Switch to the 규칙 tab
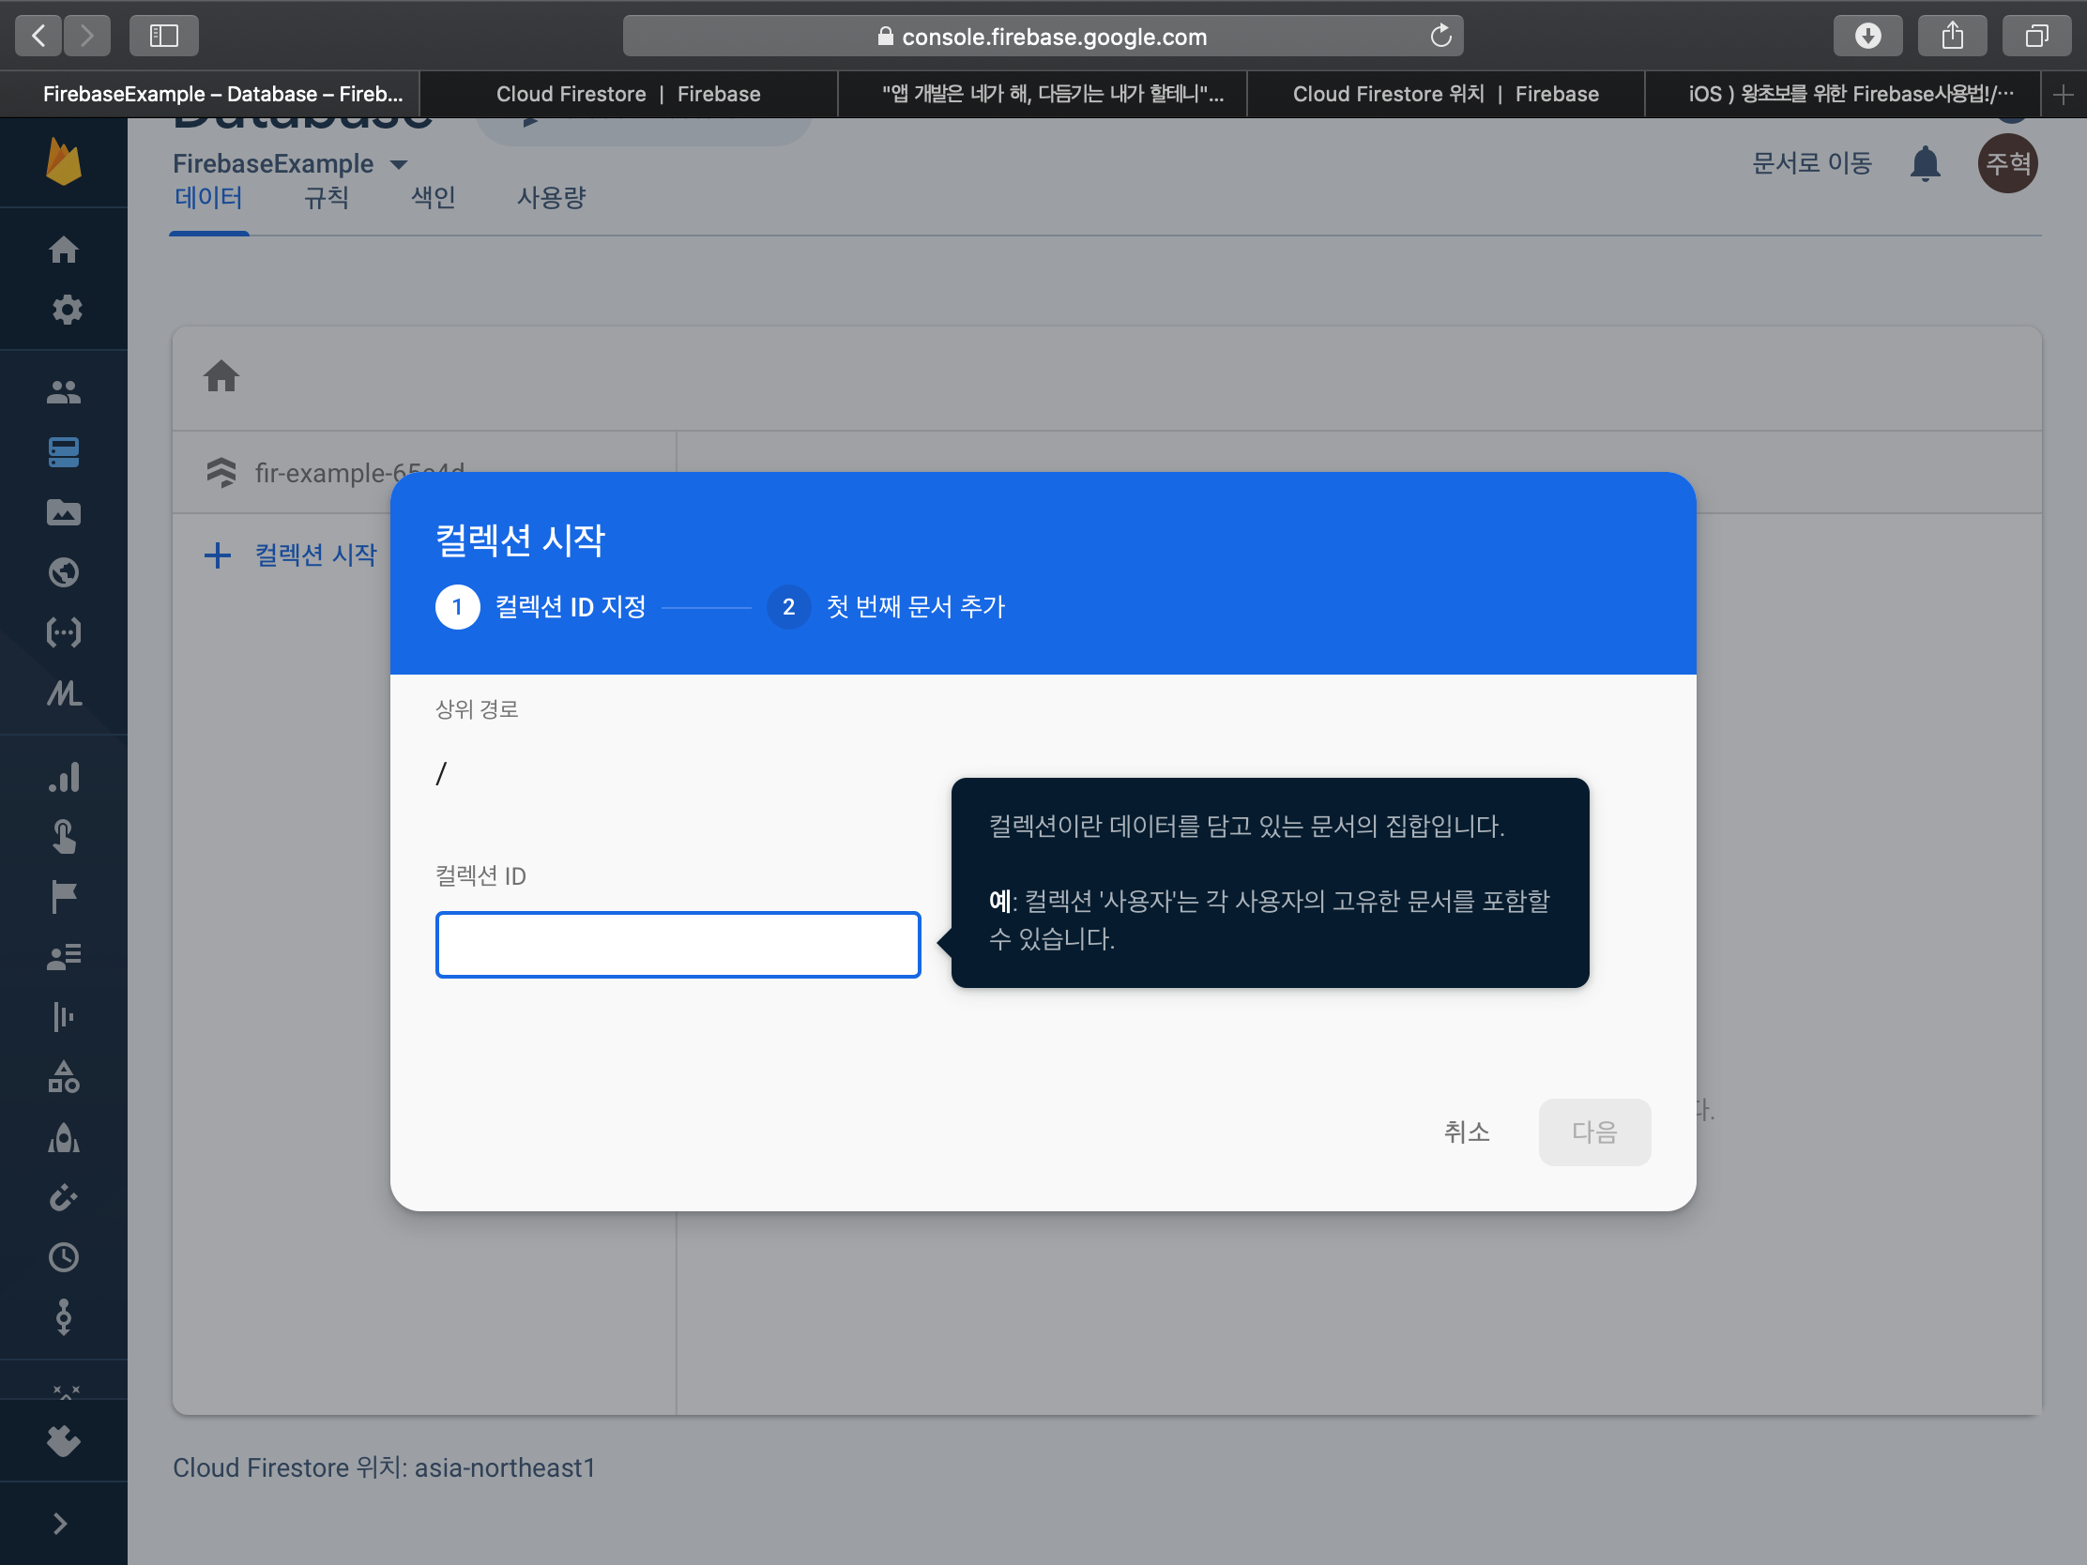Viewport: 2087px width, 1565px height. (326, 198)
